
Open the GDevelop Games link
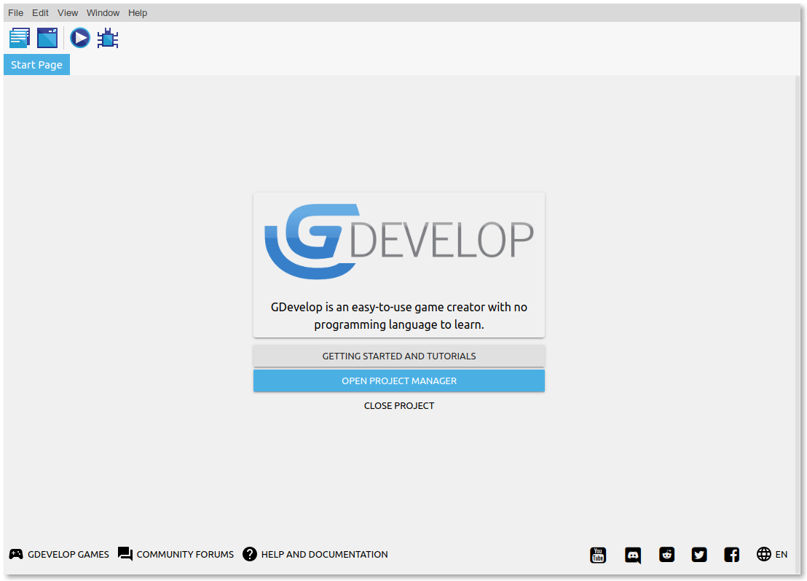click(x=59, y=554)
